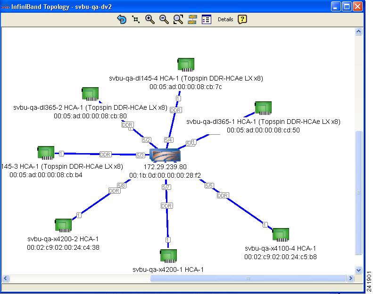Viewport: 373px width, 294px height.
Task: Click the vertical scrollbar up arrow
Action: click(359, 32)
